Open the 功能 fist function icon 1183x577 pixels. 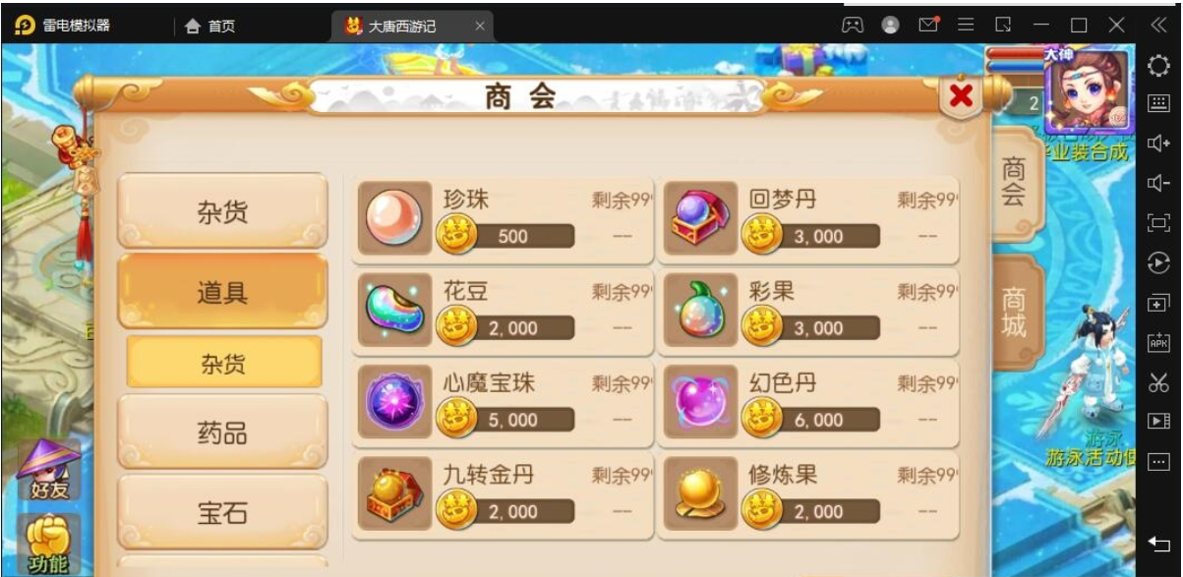pyautogui.click(x=47, y=544)
